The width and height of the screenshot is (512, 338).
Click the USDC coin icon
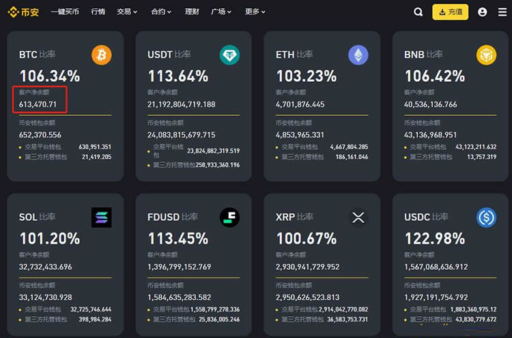486,217
